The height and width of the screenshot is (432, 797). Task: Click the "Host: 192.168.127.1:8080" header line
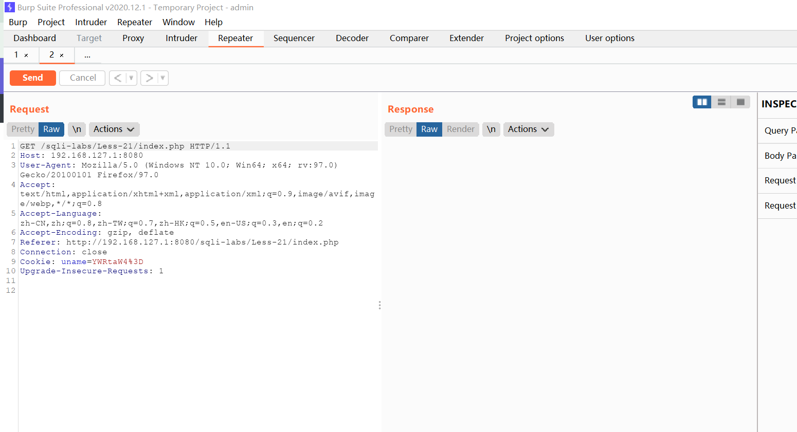pyautogui.click(x=82, y=155)
